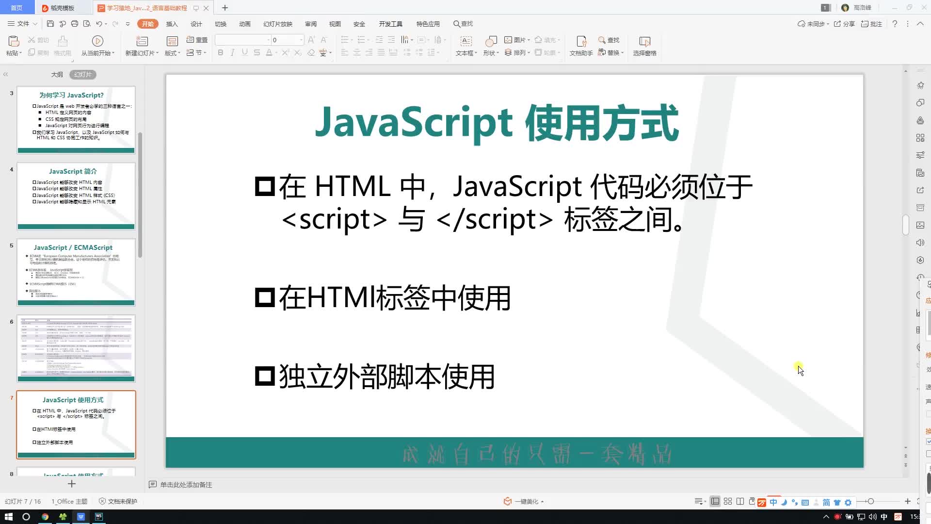Open Print Preview icon
The width and height of the screenshot is (931, 524).
87,24
